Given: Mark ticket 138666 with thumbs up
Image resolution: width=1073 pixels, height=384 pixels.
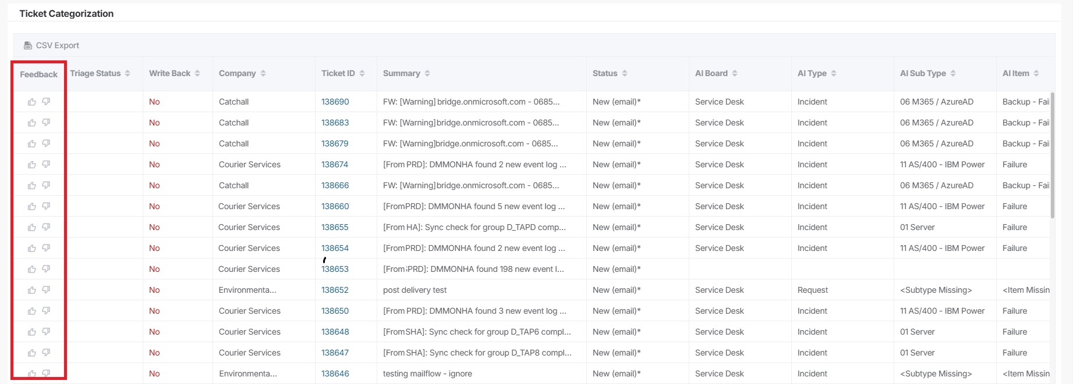Looking at the screenshot, I should point(32,186).
